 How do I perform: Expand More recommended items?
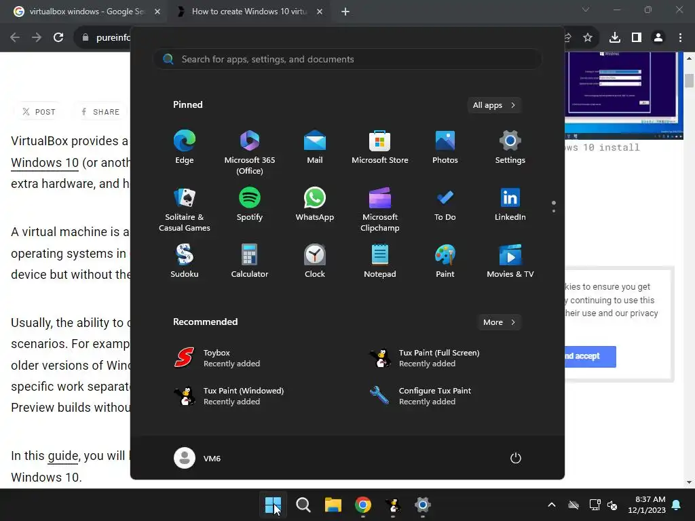[499, 322]
